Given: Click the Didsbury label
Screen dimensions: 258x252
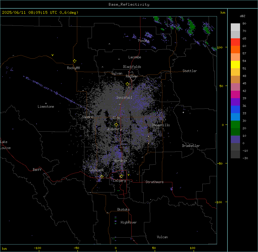Looking at the screenshot, I should pyautogui.click(x=115, y=129).
